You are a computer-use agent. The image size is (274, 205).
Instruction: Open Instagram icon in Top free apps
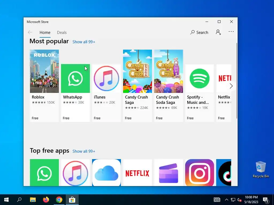(x=200, y=173)
